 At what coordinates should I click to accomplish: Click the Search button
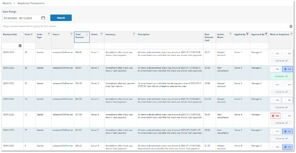(61, 18)
